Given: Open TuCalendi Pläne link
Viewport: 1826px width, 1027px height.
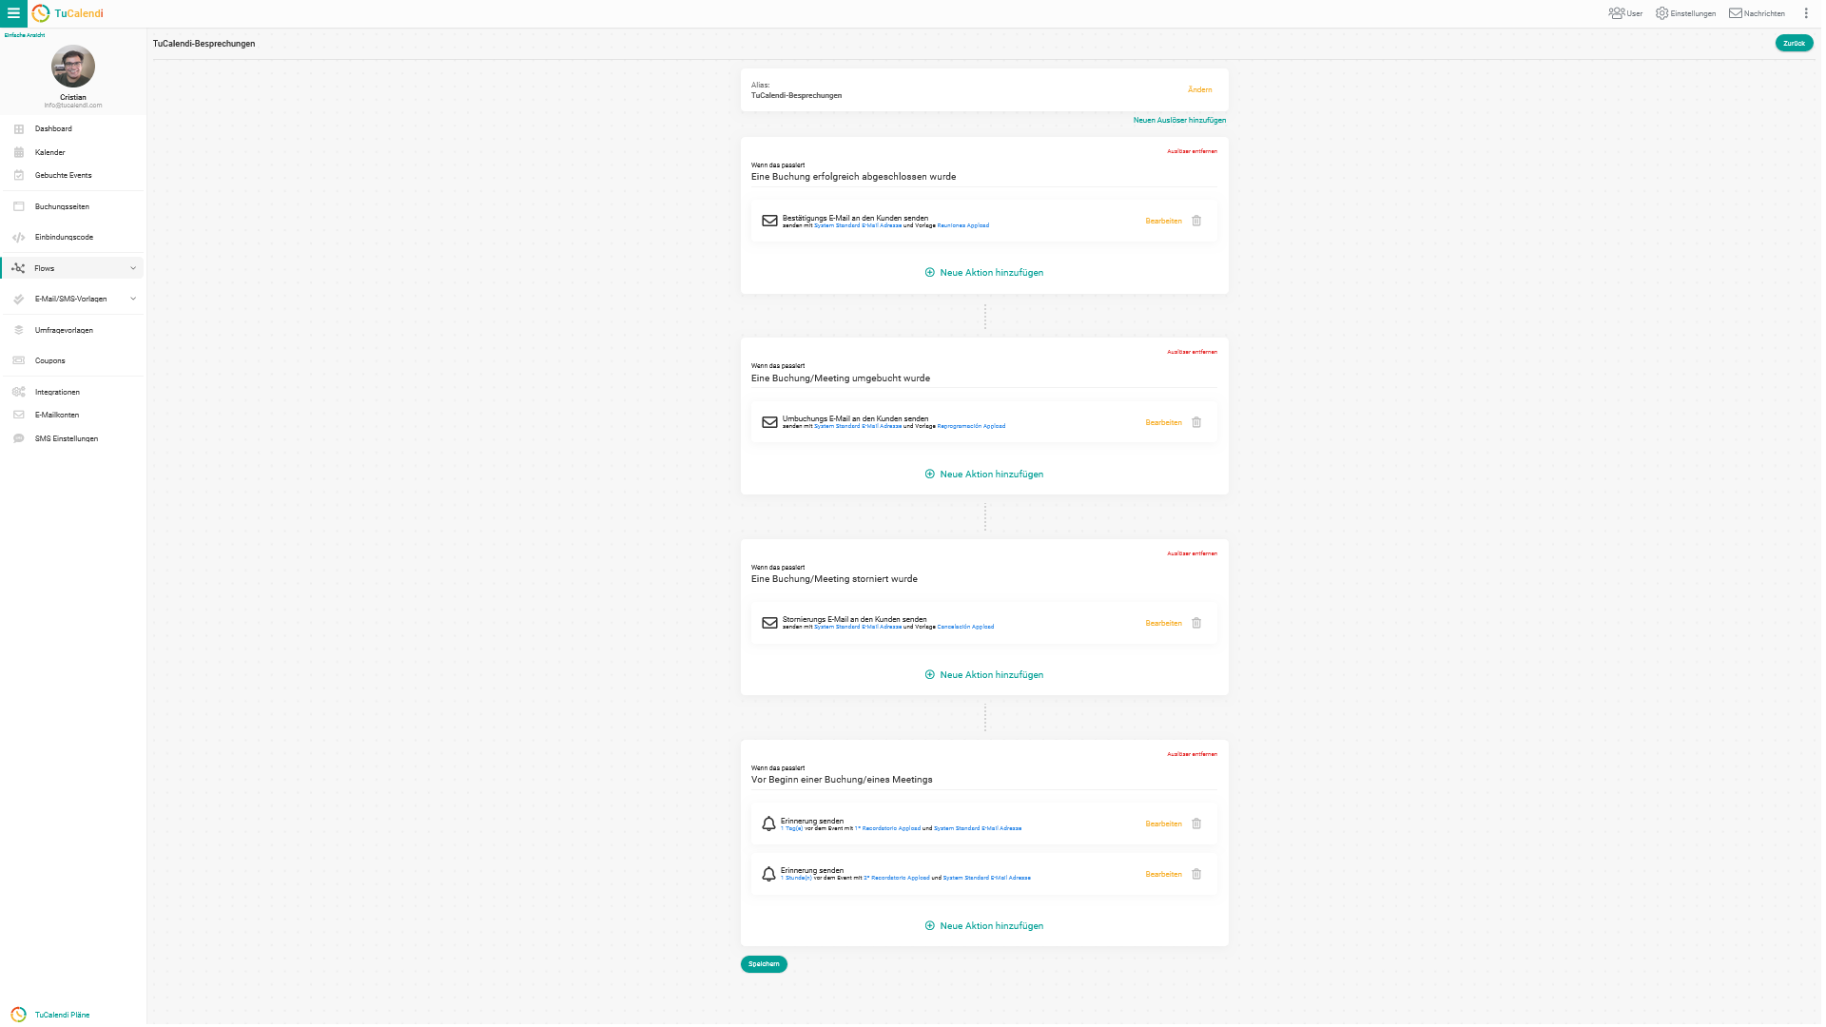Looking at the screenshot, I should [x=63, y=1016].
